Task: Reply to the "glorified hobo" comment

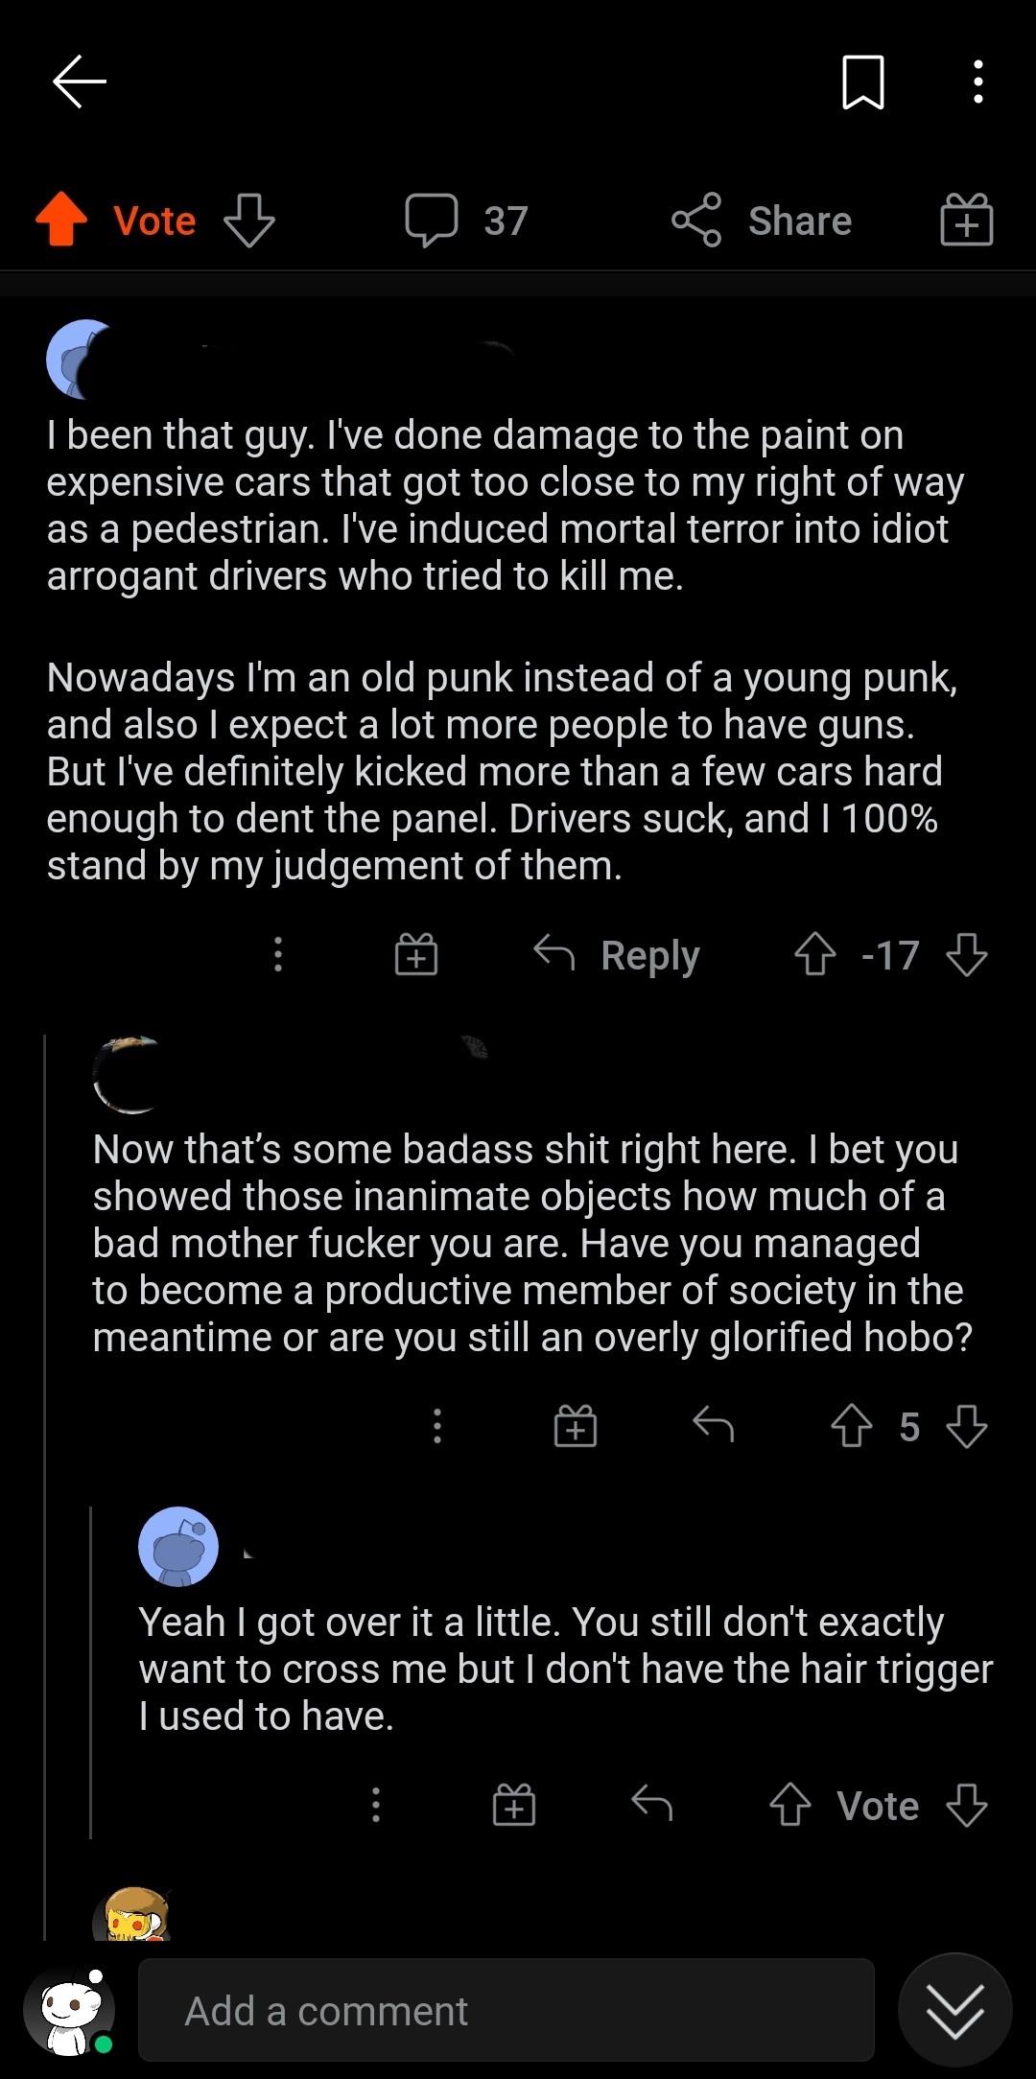Action: point(713,1426)
